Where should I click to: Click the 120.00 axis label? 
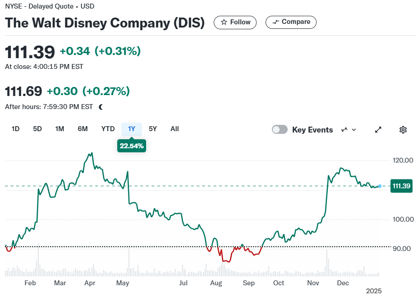coord(403,160)
